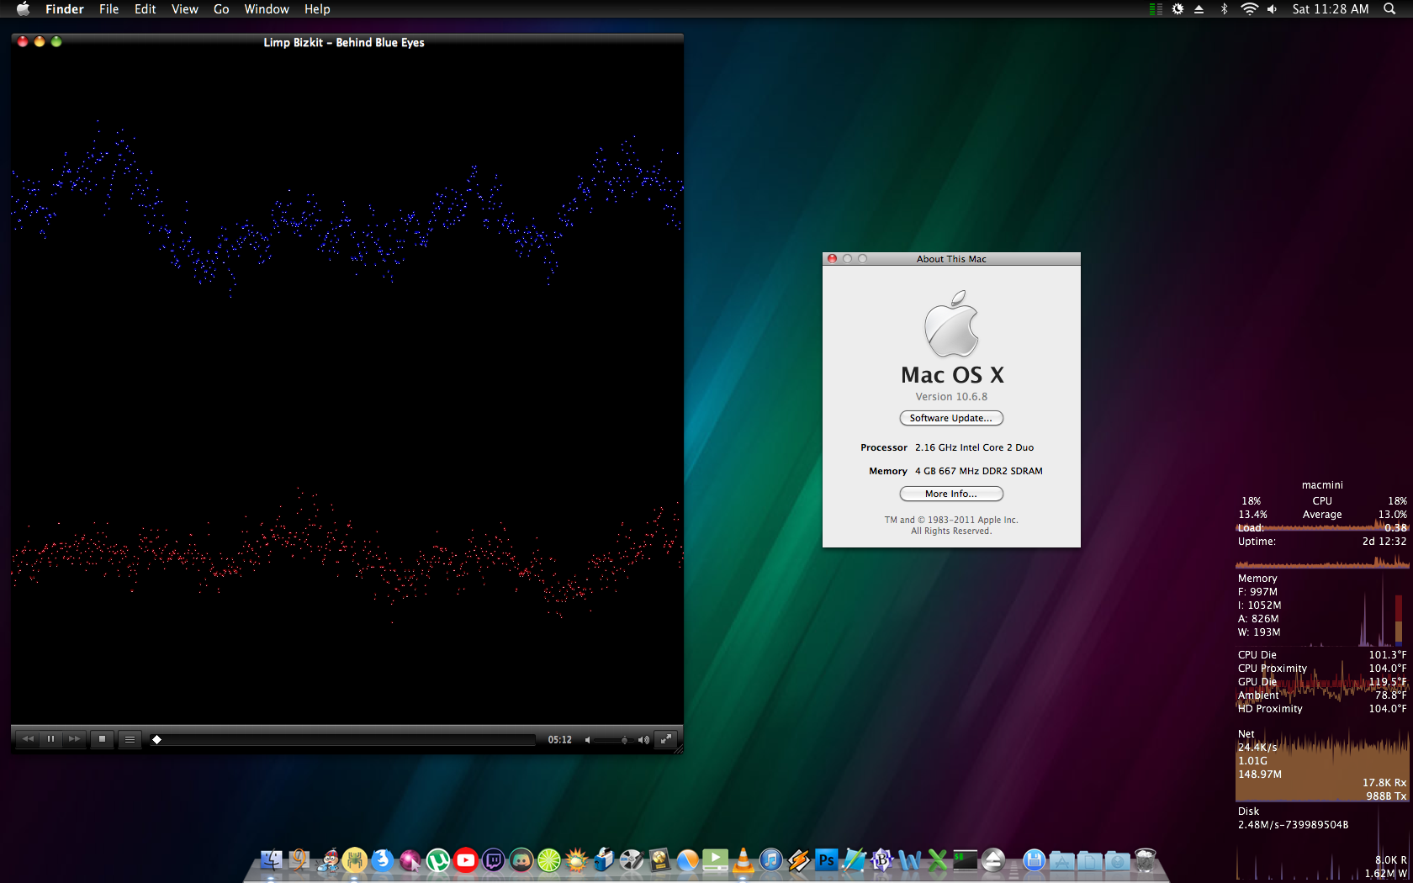Image resolution: width=1413 pixels, height=883 pixels.
Task: Mute audio via the player's left speaker icon
Action: [588, 740]
